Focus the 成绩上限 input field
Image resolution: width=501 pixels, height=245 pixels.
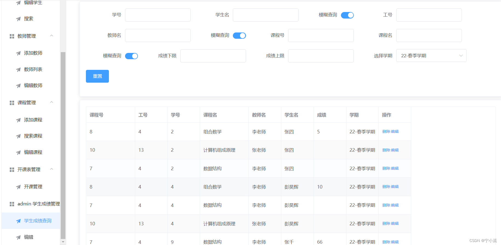tap(321, 56)
